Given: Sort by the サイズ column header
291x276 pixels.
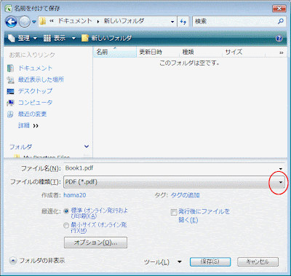Looking at the screenshot, I should [x=244, y=52].
